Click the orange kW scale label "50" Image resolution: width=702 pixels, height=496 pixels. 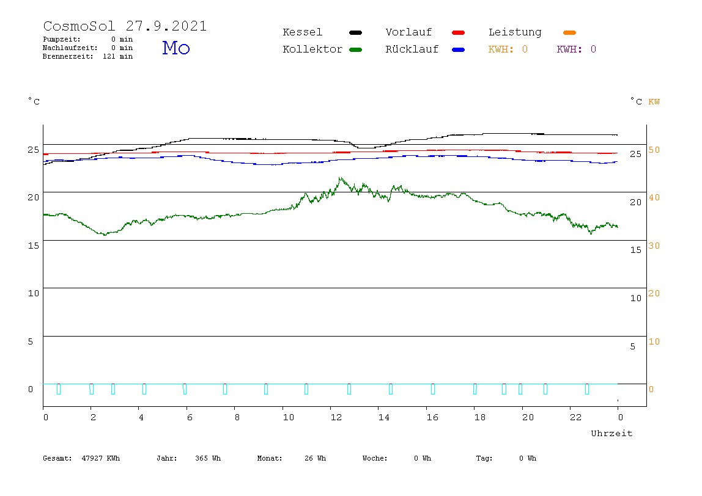654,150
